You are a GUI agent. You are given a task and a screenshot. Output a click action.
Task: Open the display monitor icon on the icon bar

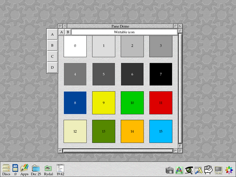(x=219, y=170)
